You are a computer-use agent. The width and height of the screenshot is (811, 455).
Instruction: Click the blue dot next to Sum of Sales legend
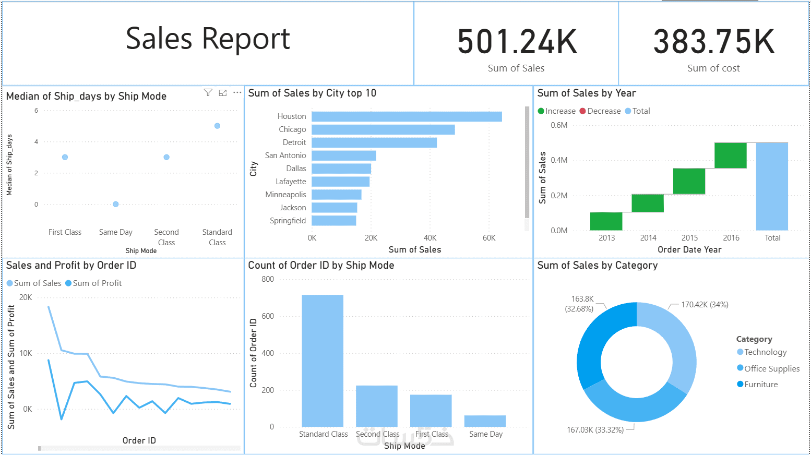click(9, 283)
